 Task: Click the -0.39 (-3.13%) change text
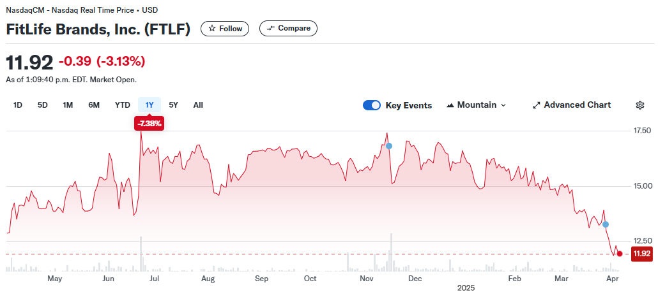tap(102, 62)
